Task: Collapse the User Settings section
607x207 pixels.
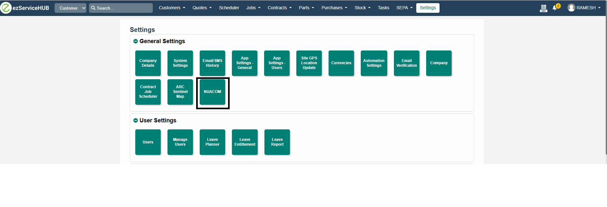Action: pos(136,120)
